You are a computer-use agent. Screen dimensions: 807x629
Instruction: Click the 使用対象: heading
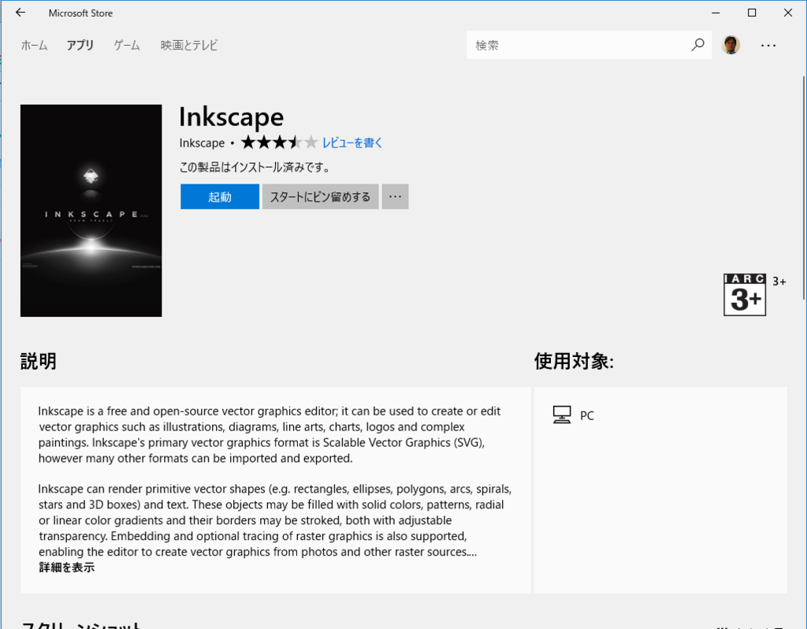574,361
